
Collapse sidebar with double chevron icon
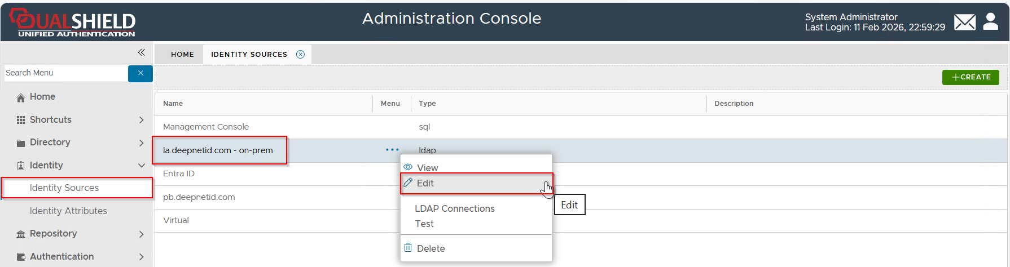click(x=141, y=52)
